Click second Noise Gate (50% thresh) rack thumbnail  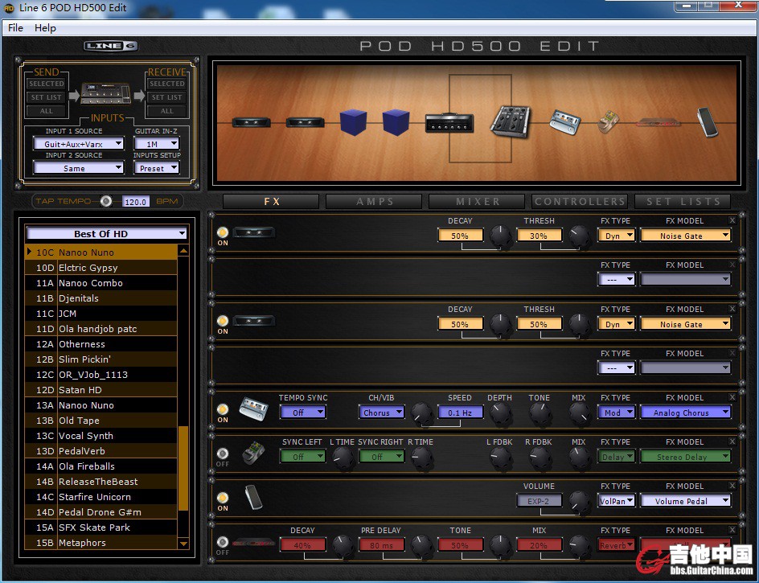pos(254,321)
